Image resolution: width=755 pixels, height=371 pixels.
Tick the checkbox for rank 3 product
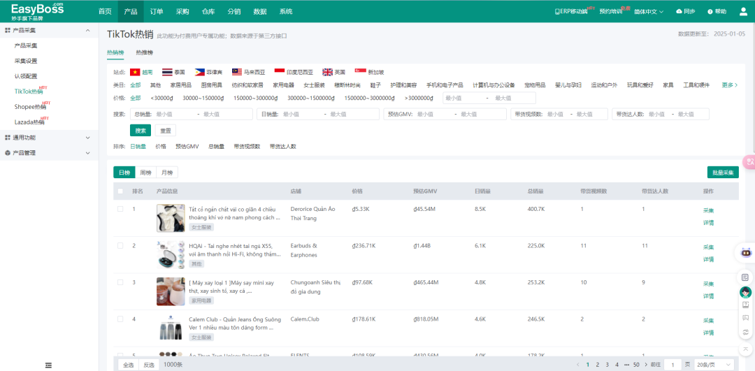coord(120,282)
